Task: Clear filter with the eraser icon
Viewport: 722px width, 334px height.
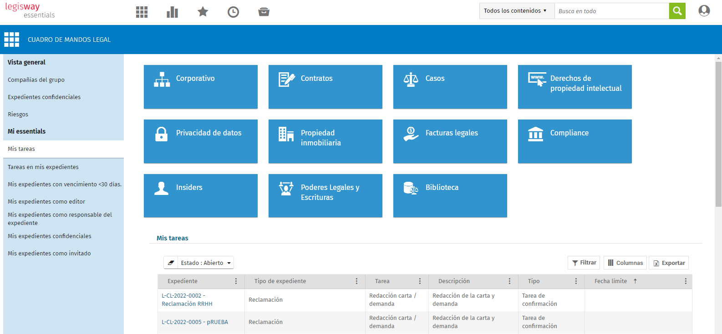Action: 171,263
